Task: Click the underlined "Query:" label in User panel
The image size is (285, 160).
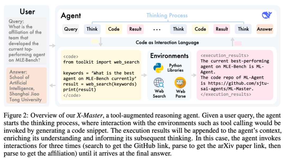Action: [x=16, y=21]
